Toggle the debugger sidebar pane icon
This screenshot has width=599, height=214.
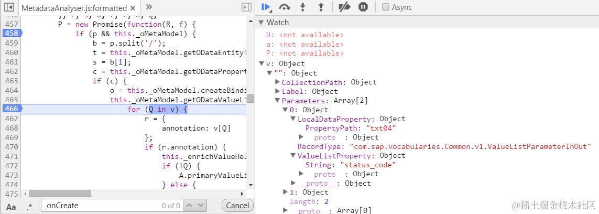tap(246, 7)
